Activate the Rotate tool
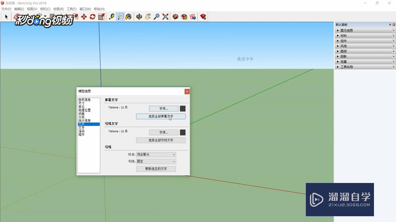This screenshot has width=396, height=222. tap(92, 17)
